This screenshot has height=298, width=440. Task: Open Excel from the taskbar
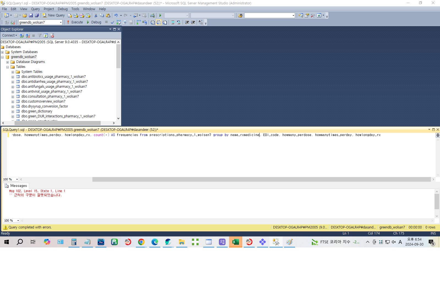[235, 242]
